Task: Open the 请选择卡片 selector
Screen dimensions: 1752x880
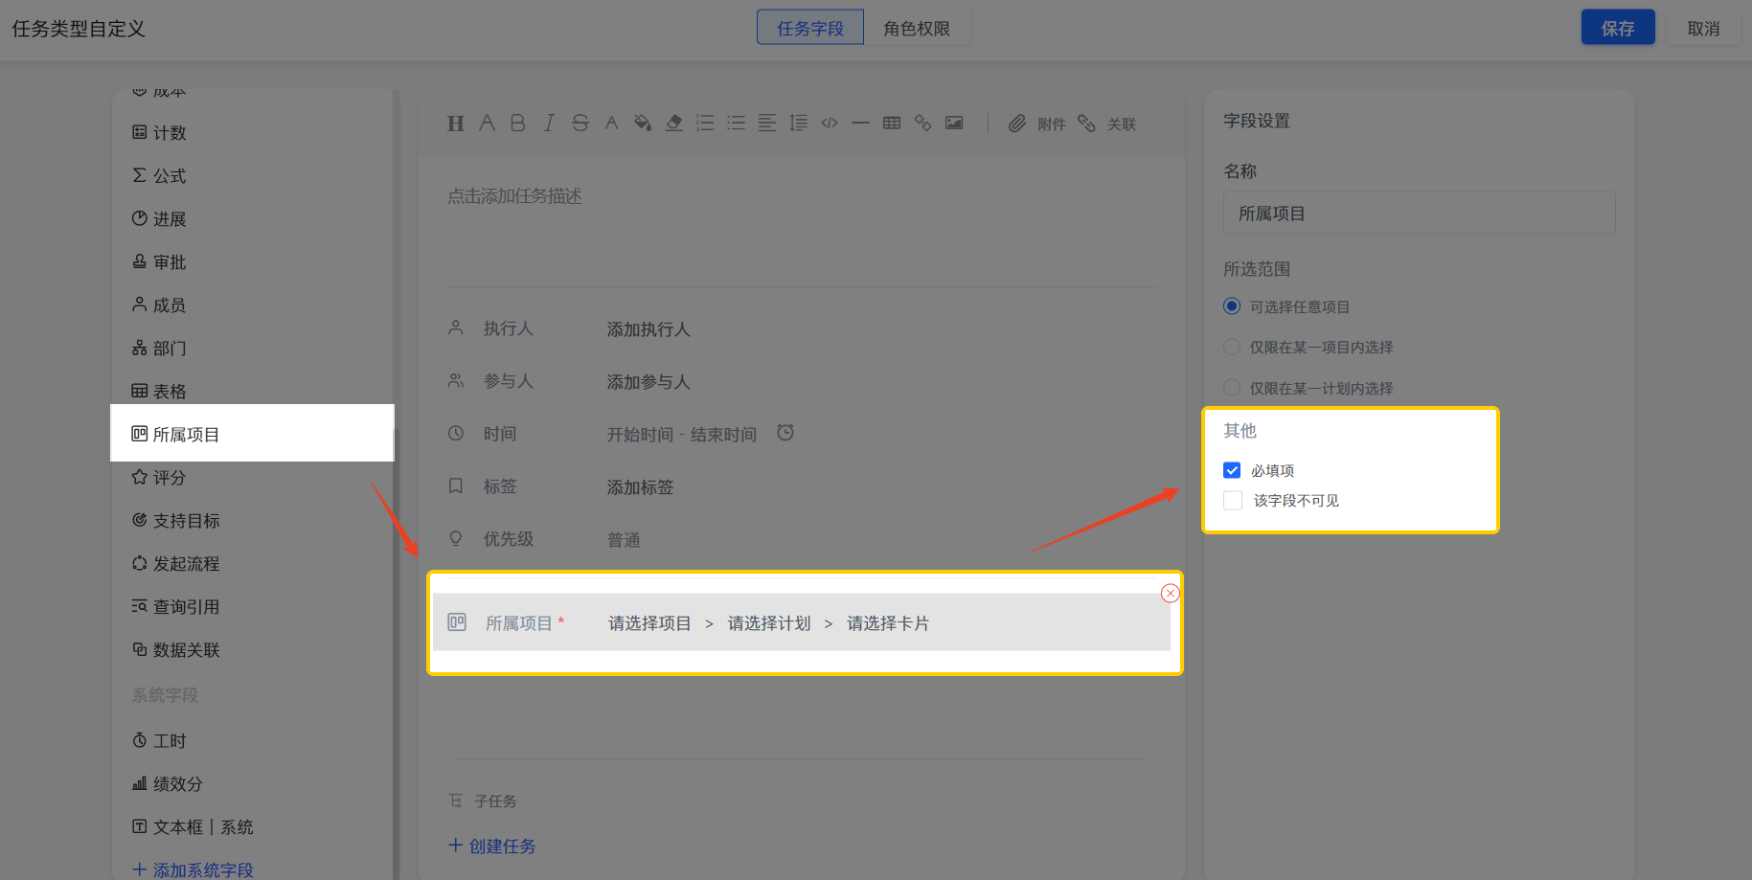Action: [x=888, y=622]
